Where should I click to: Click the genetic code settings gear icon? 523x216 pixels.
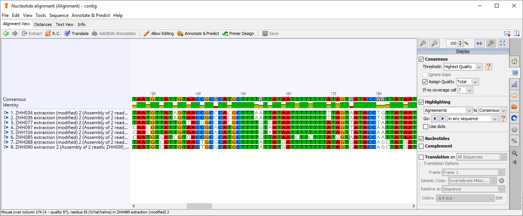502,181
